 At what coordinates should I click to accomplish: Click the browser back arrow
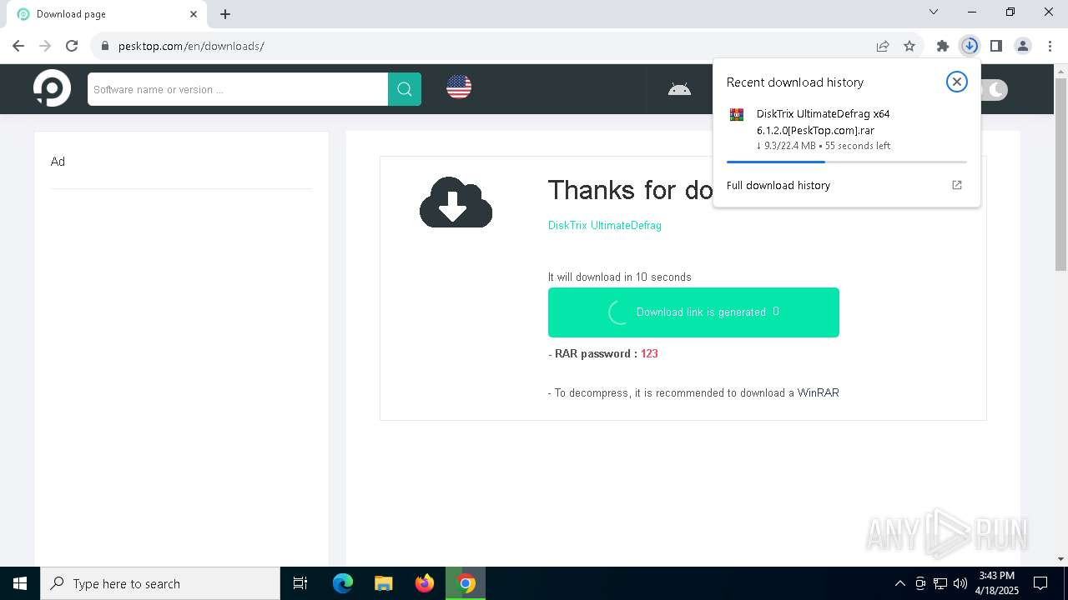(18, 46)
